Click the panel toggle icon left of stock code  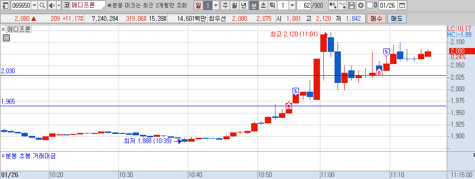(5, 5)
